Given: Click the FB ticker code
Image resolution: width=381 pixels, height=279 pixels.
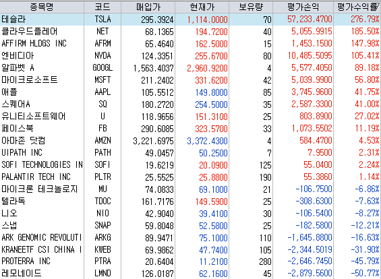Looking at the screenshot, I should coord(102,129).
